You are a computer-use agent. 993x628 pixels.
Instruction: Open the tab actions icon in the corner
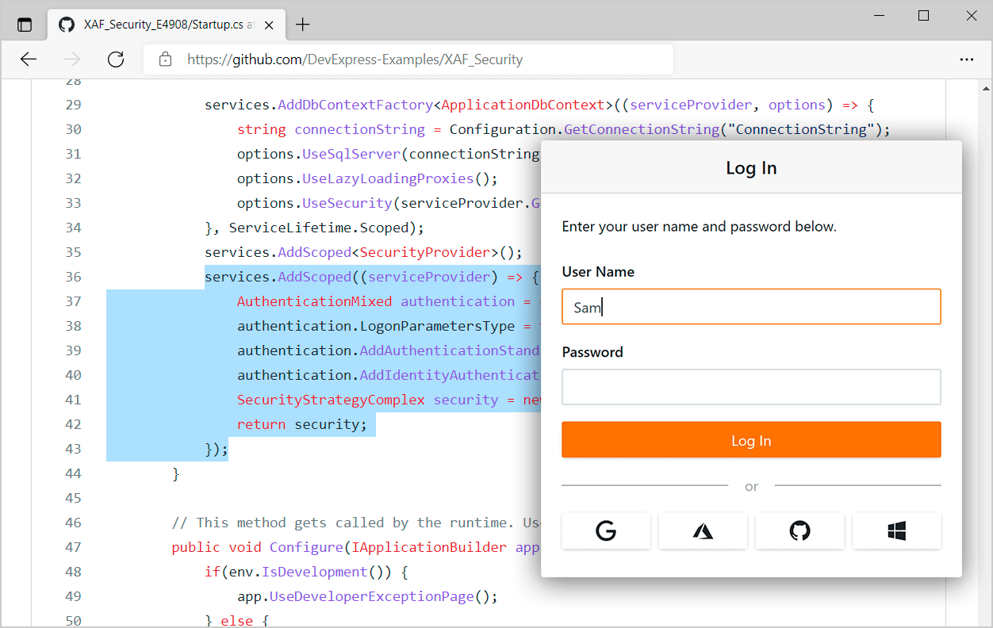[x=24, y=24]
